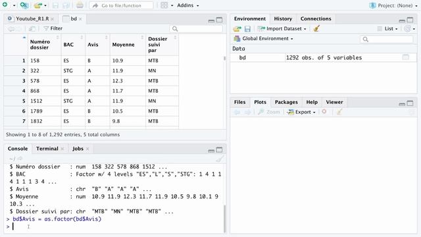421x237 pixels.
Task: Maximize the Plots pane
Action: click(x=410, y=103)
